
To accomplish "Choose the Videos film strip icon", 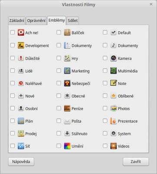I will click(113, 146).
